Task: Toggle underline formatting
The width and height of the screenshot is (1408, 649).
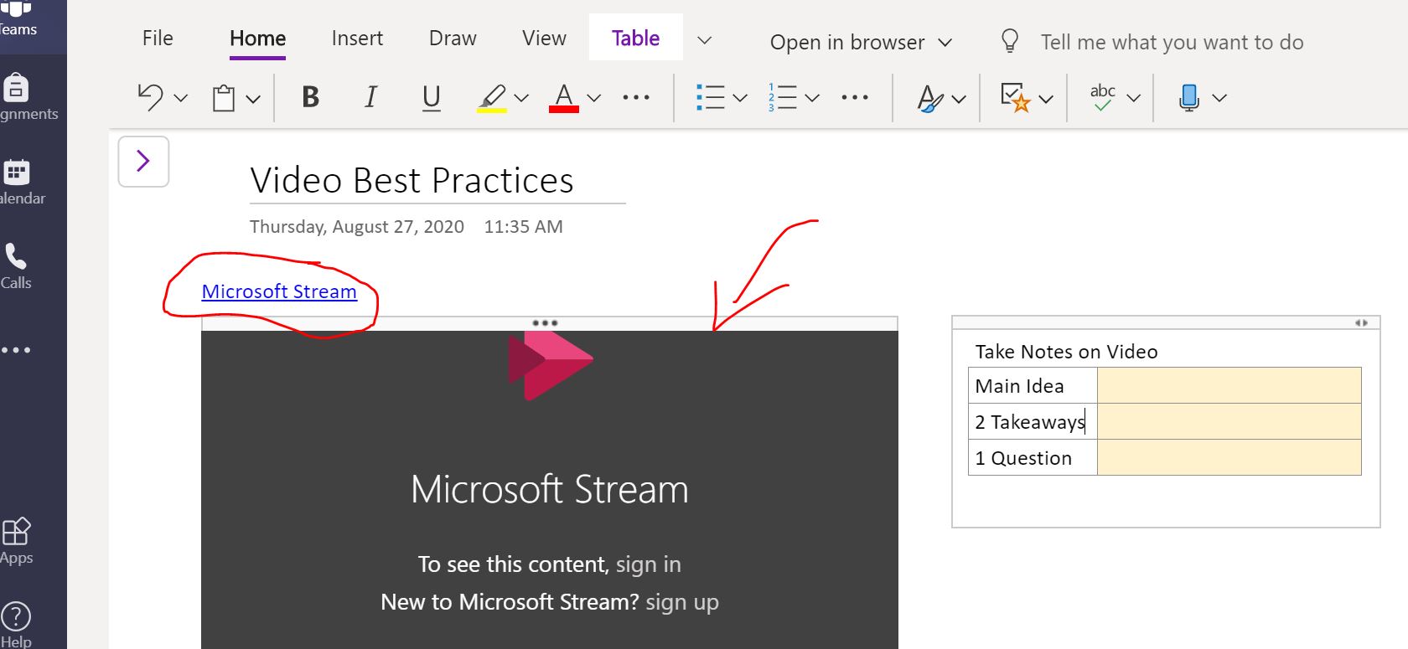Action: [431, 98]
